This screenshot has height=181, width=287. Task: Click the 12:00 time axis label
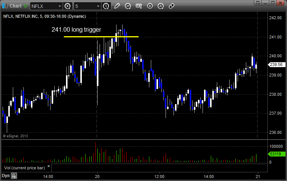159,176
